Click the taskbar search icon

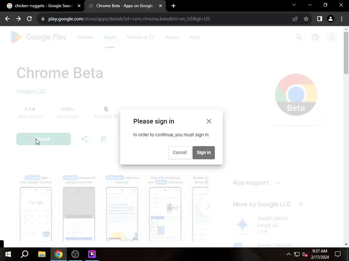pos(25,254)
